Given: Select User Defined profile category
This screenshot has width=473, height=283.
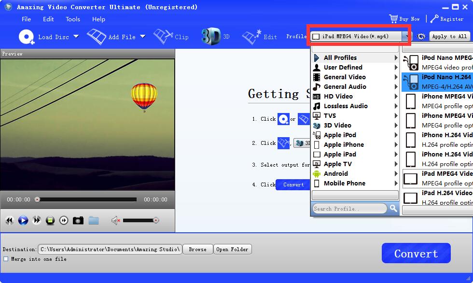Looking at the screenshot, I should [355, 67].
